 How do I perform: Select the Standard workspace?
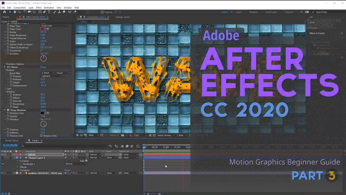(x=253, y=12)
